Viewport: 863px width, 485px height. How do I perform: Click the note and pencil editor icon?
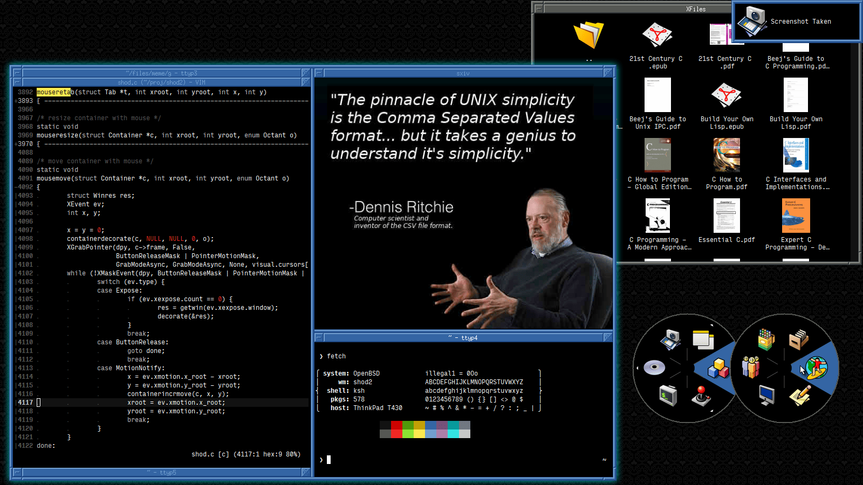click(800, 395)
